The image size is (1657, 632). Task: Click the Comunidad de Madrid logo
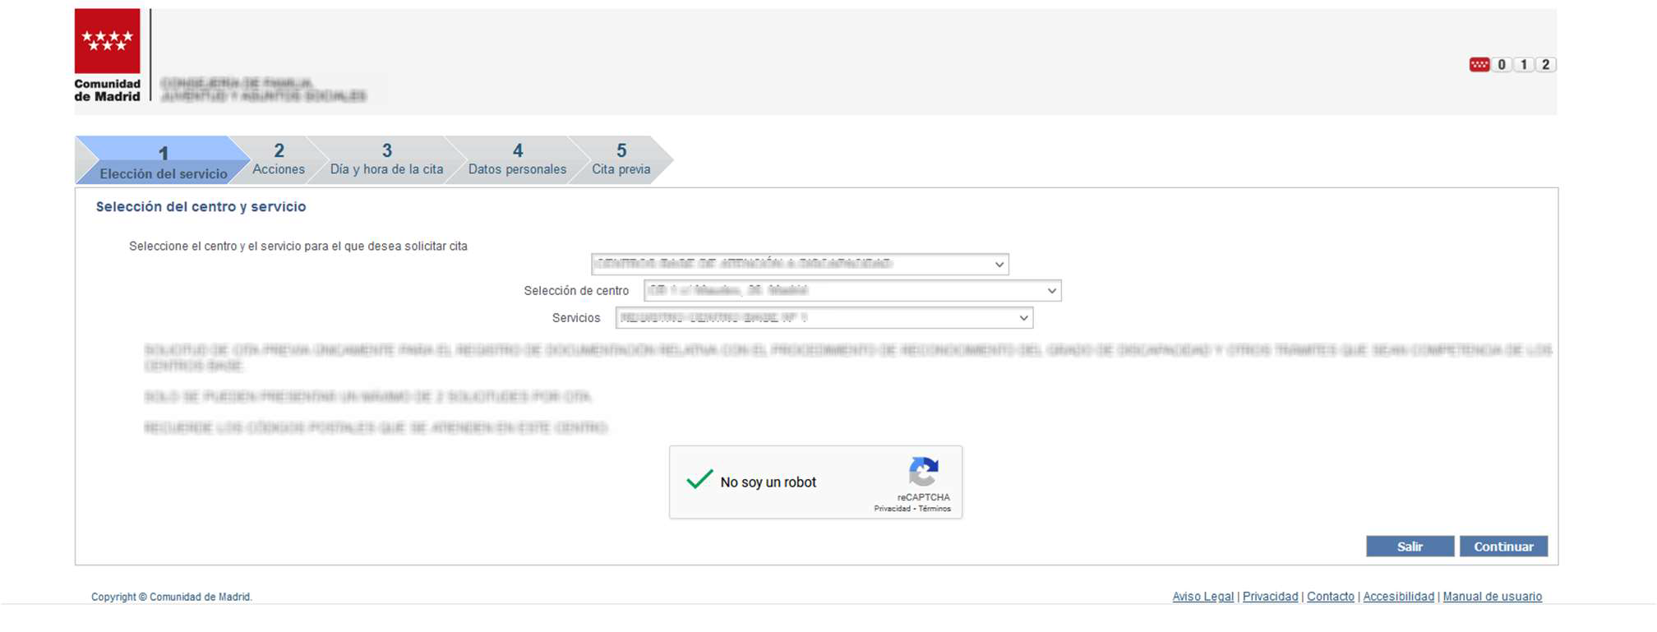tap(107, 54)
